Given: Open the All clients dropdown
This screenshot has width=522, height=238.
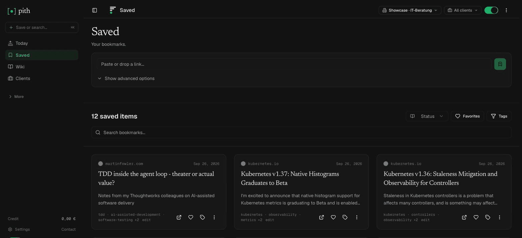Looking at the screenshot, I should pos(463,10).
